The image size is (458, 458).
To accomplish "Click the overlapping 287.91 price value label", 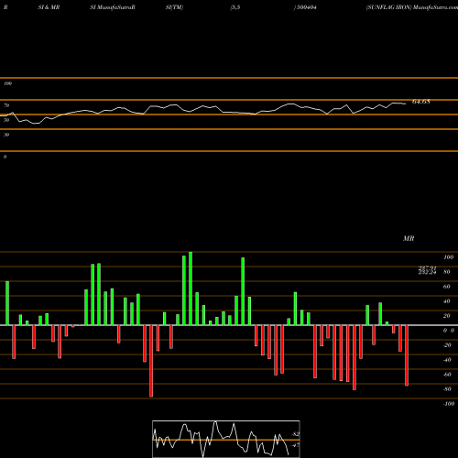I will (427, 268).
